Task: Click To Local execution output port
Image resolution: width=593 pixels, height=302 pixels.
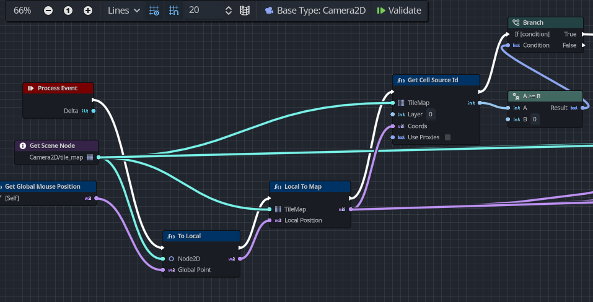Action: pos(240,248)
